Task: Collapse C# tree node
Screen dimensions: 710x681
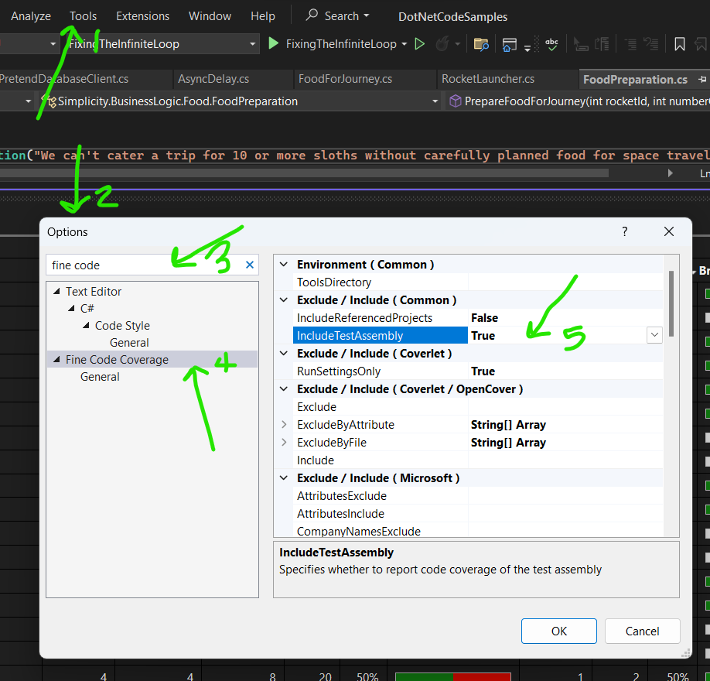Action: pyautogui.click(x=71, y=308)
